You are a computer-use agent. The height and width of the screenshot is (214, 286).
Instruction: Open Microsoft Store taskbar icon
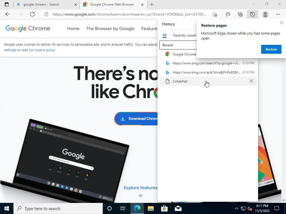(x=164, y=208)
